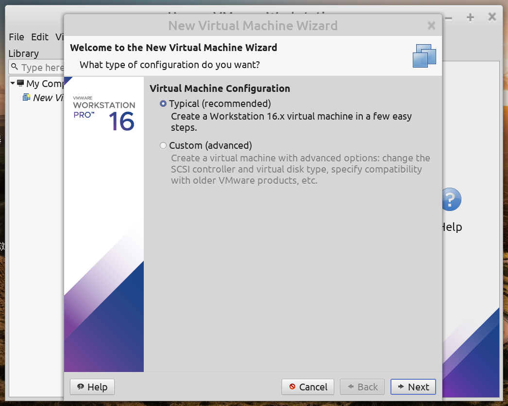Click the disabled Back button
The image size is (508, 406).
tap(362, 387)
